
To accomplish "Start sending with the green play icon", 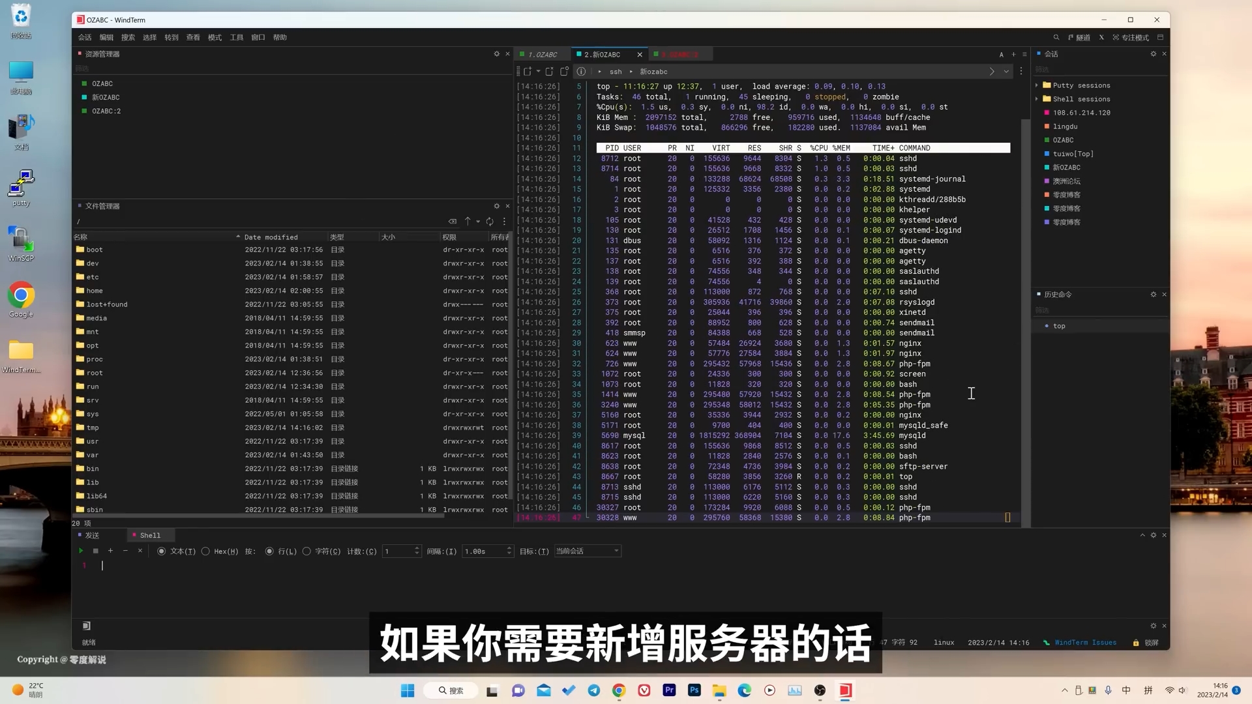I will click(x=81, y=551).
